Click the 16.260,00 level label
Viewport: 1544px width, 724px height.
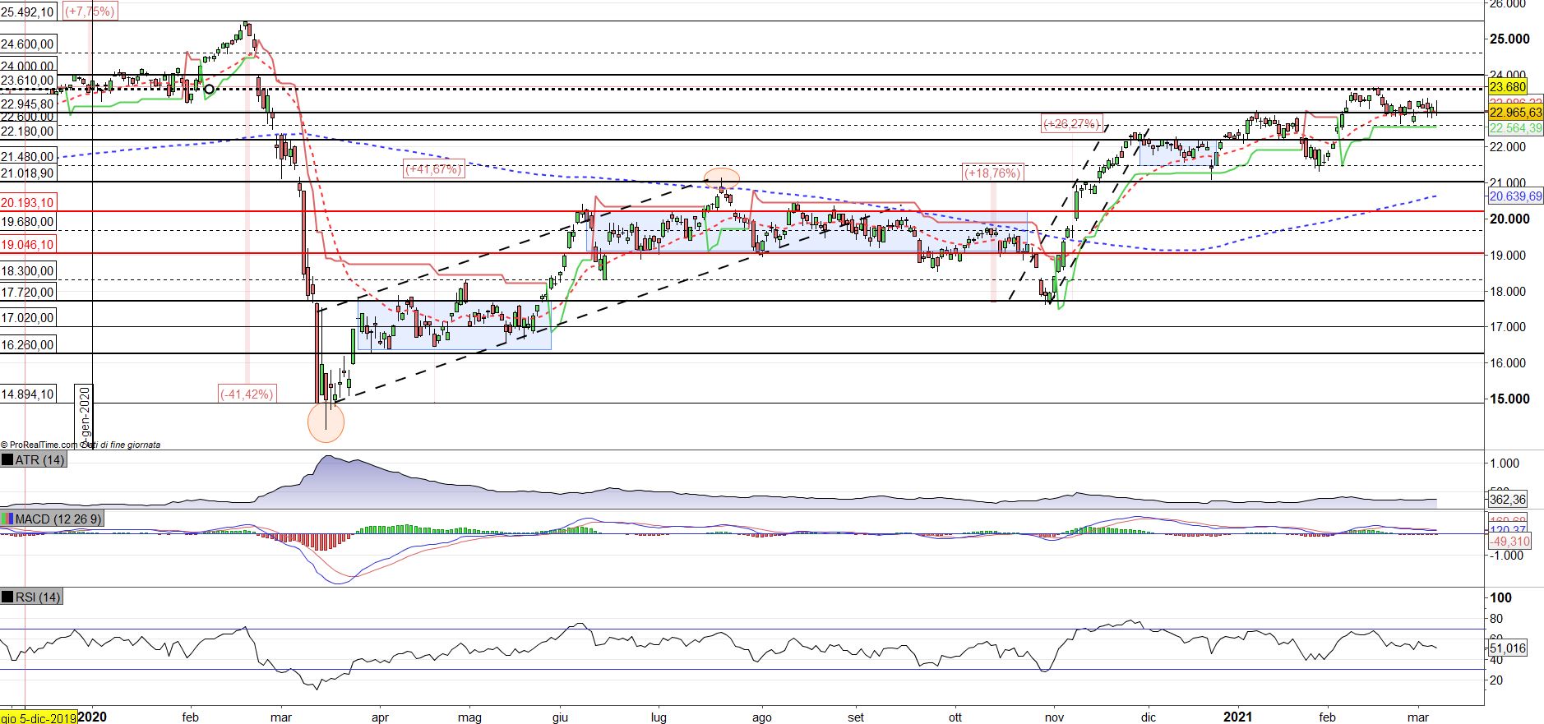(x=28, y=345)
